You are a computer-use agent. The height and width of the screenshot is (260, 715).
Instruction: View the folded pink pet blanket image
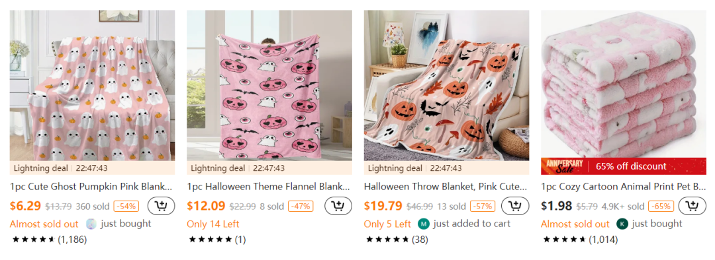click(x=624, y=84)
